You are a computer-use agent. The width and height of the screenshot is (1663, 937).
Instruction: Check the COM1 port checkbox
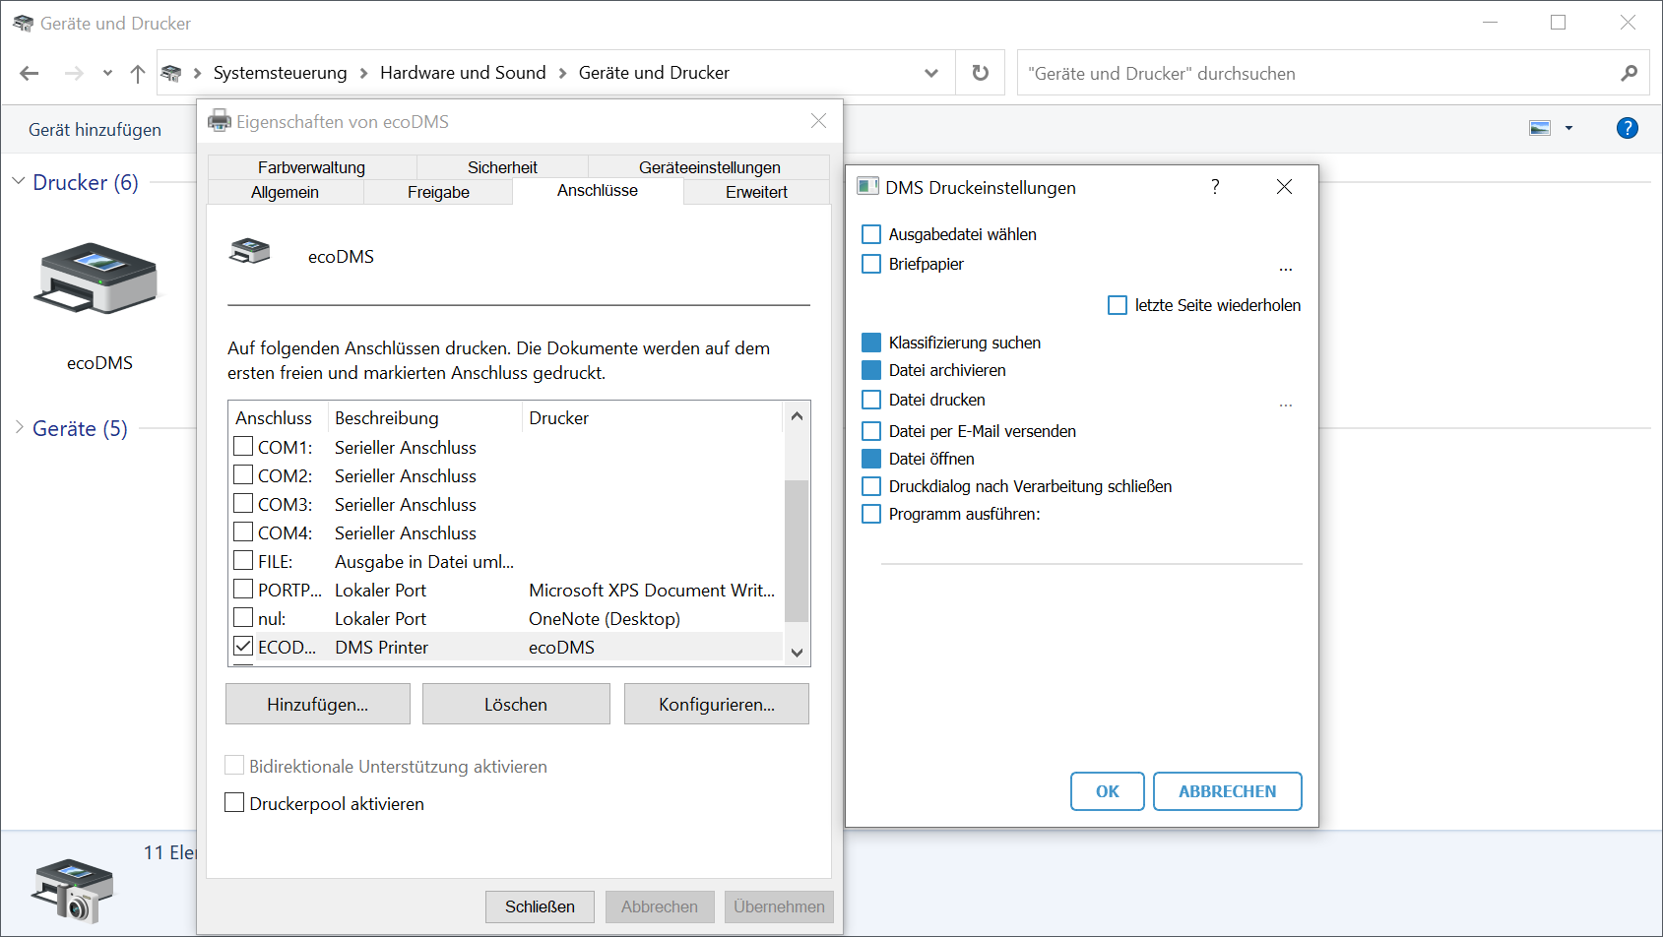243,447
